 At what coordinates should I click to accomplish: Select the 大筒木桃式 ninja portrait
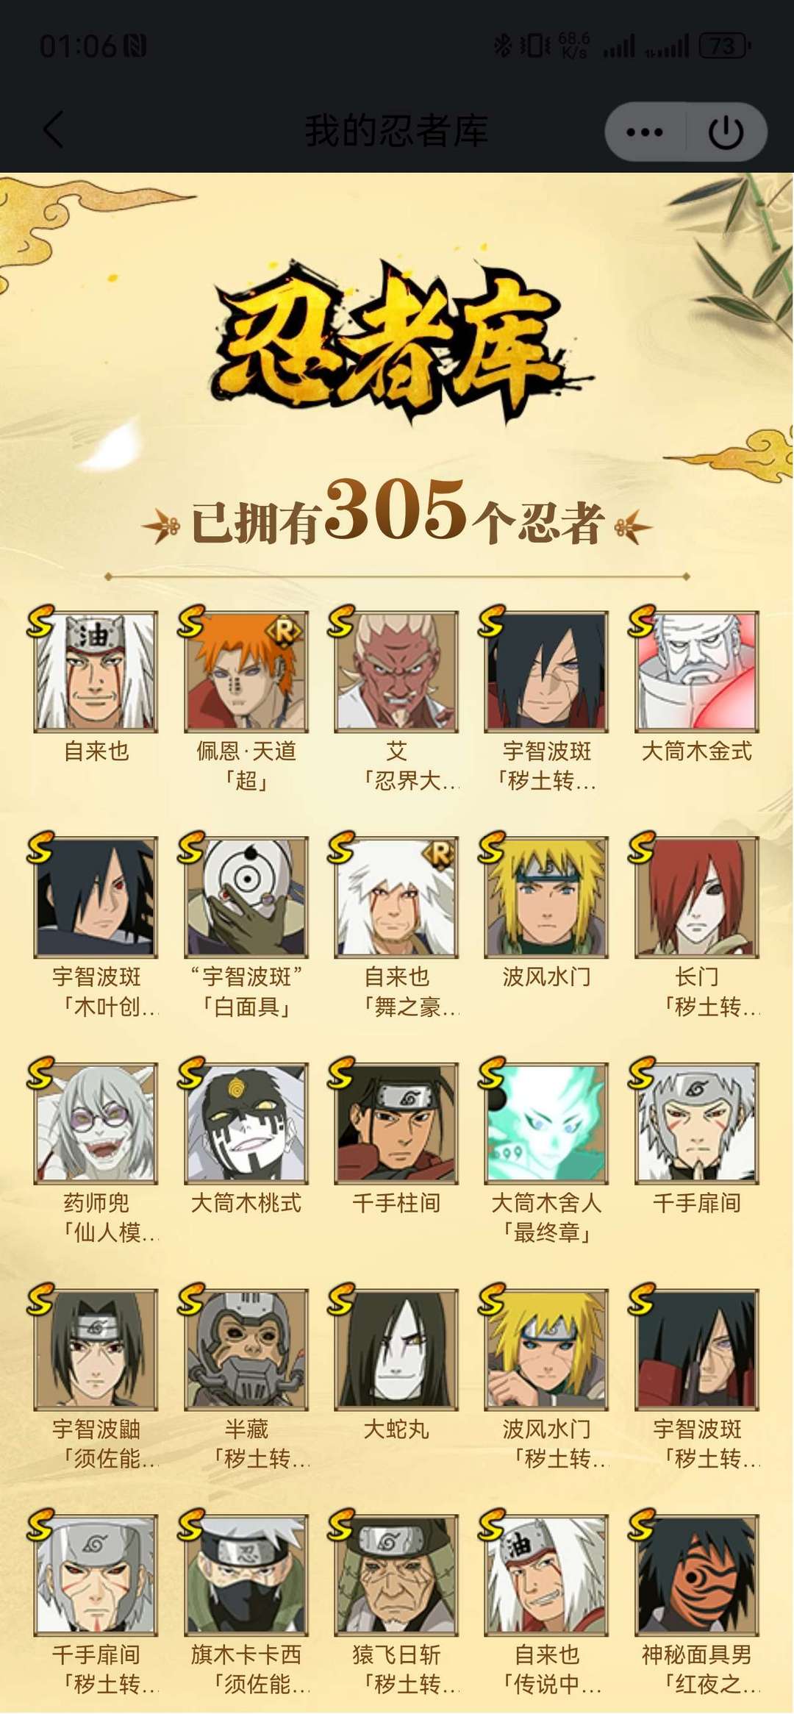(x=246, y=1124)
